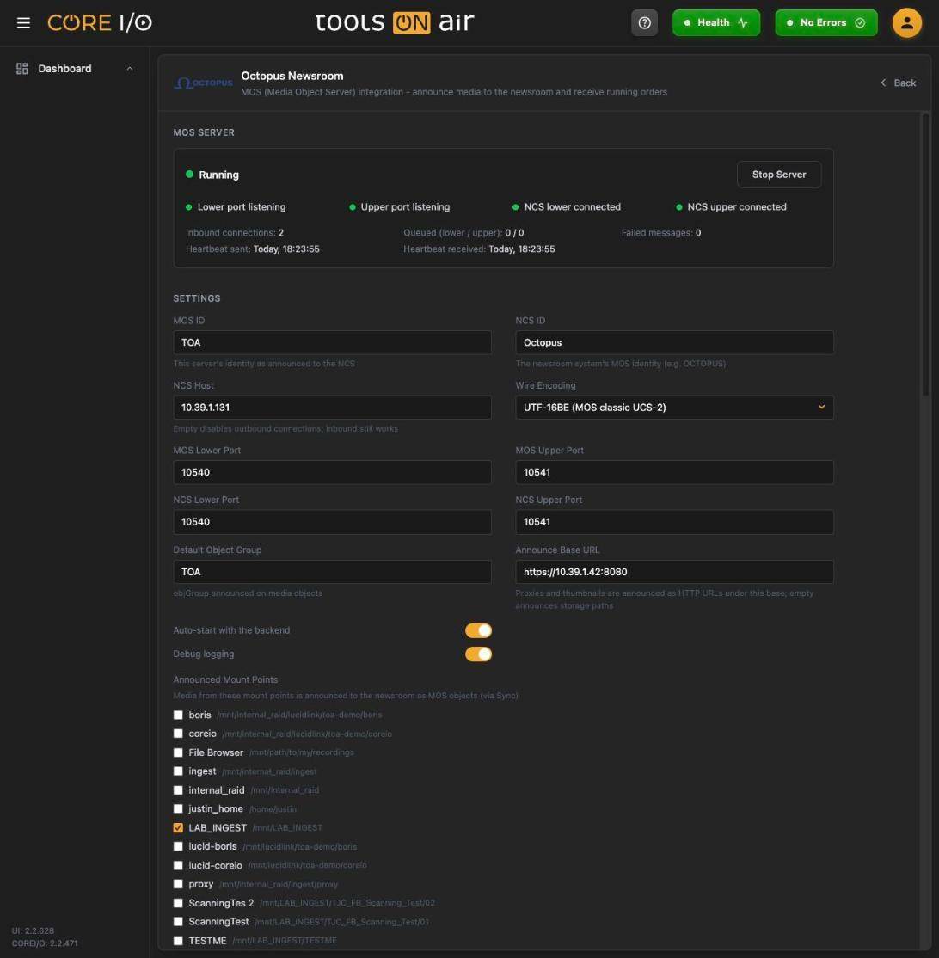Open help via question mark icon
Image resolution: width=939 pixels, height=958 pixels.
(644, 23)
